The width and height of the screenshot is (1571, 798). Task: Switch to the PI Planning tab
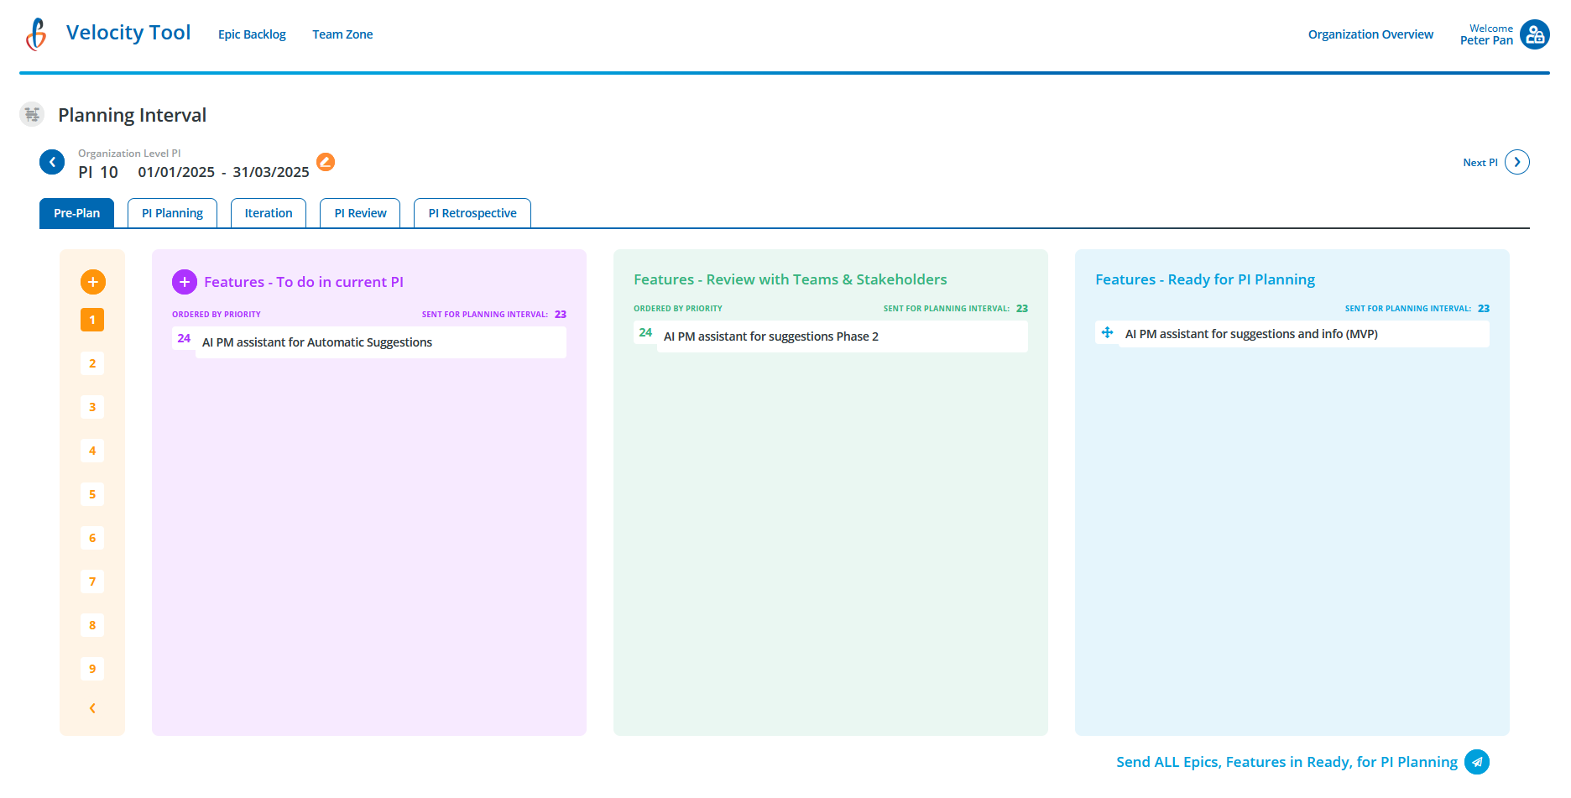(x=172, y=213)
